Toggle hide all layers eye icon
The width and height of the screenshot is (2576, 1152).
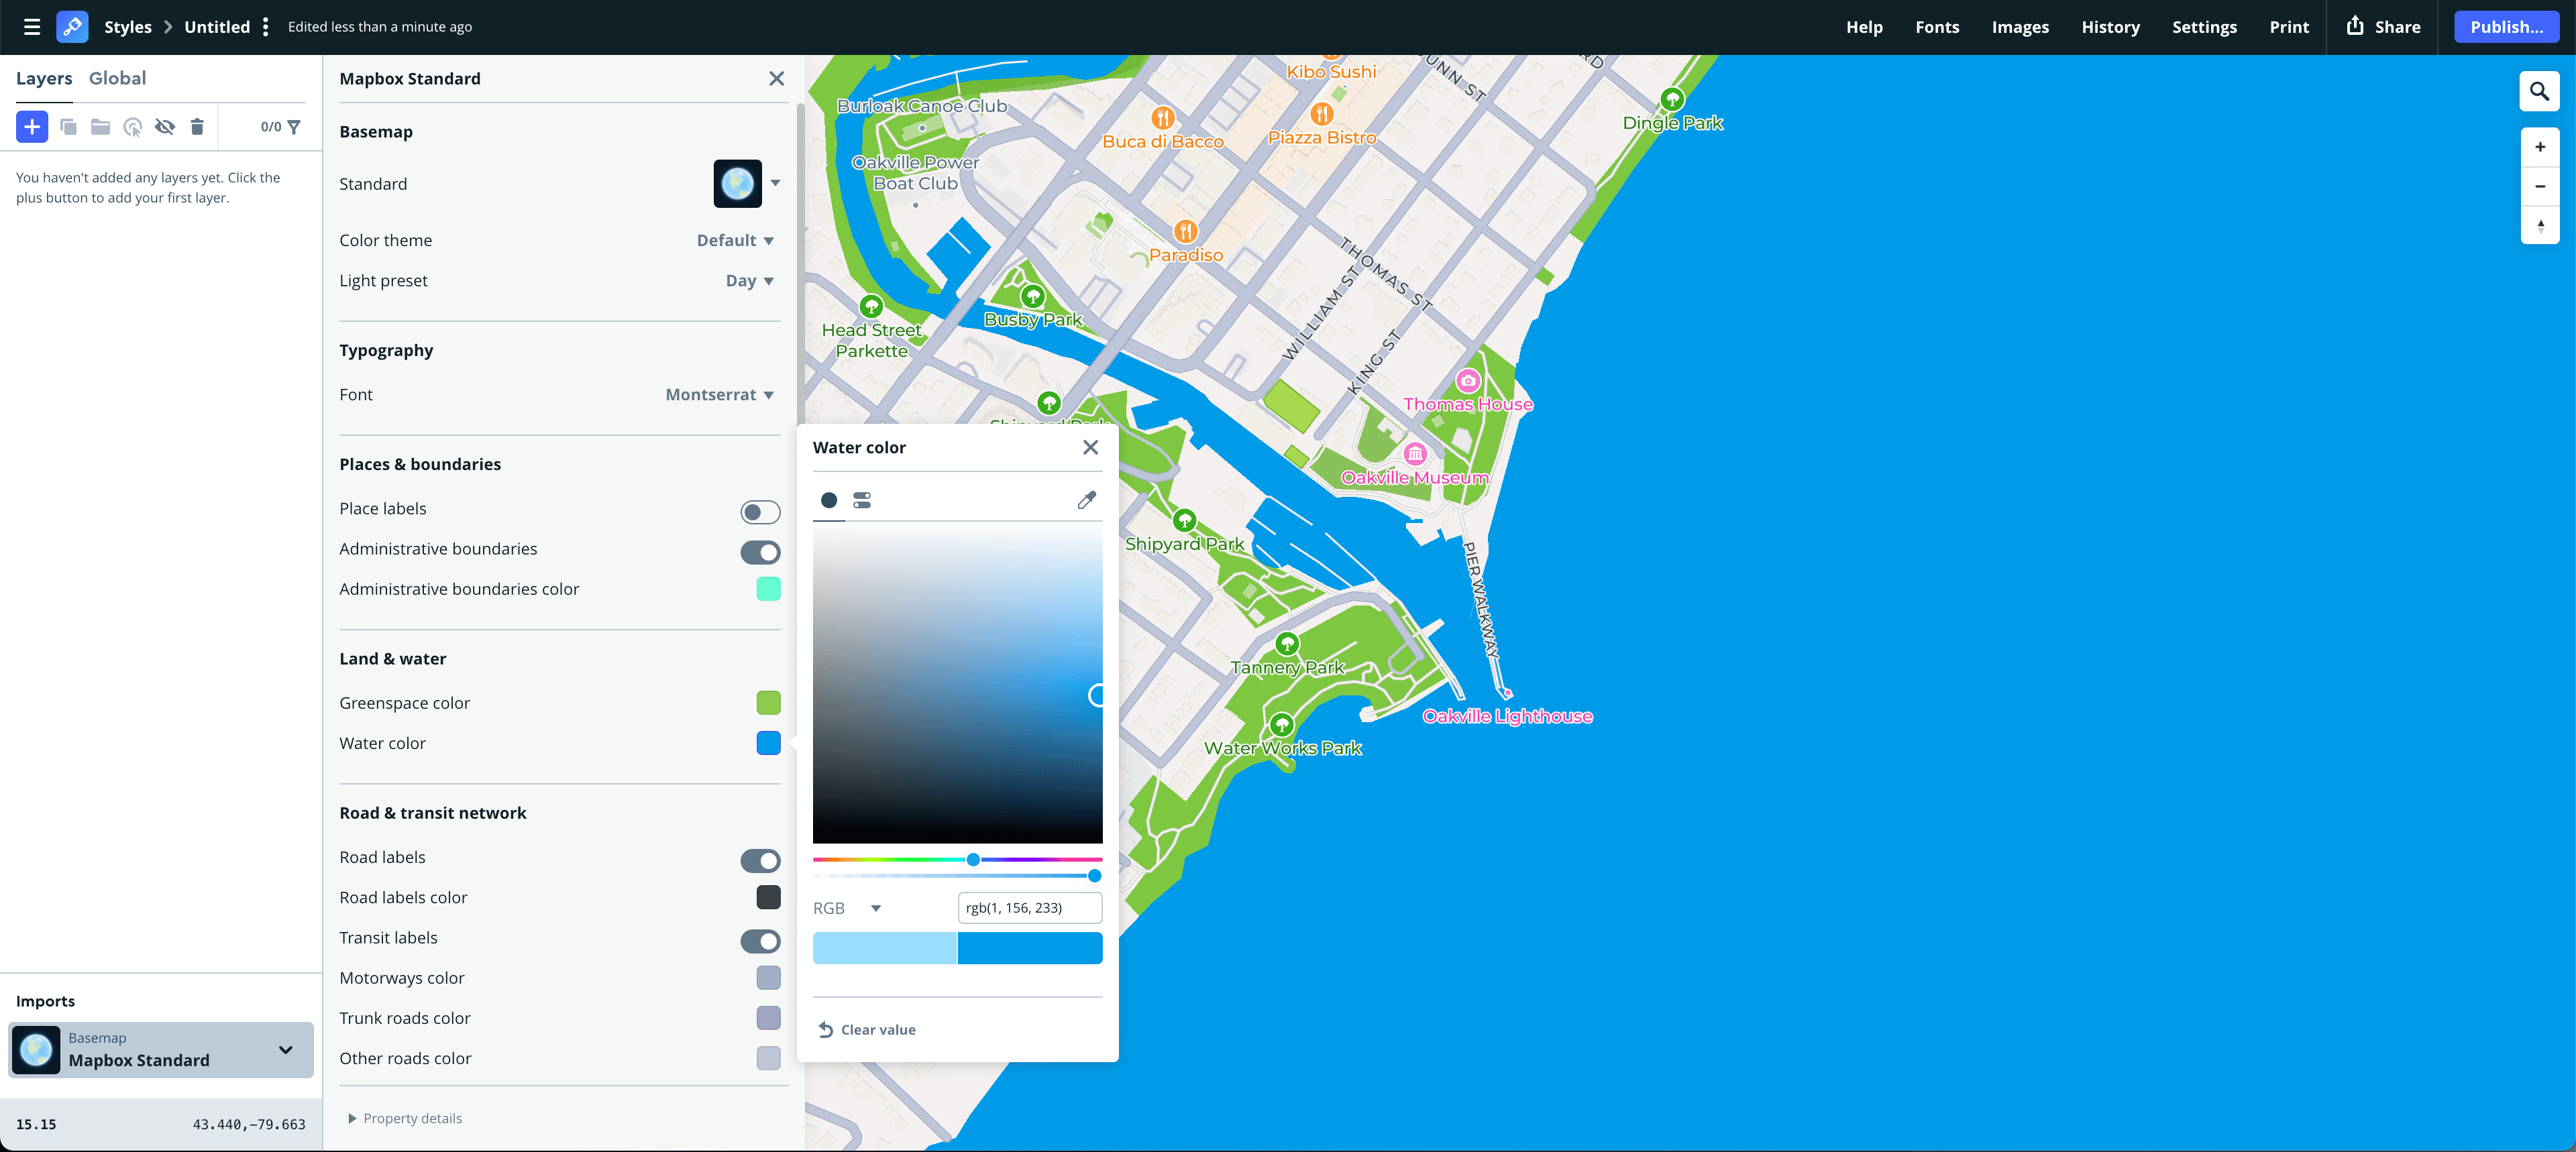tap(165, 127)
